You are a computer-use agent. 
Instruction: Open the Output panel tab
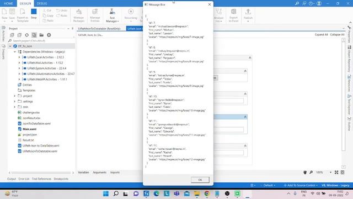click(12, 179)
